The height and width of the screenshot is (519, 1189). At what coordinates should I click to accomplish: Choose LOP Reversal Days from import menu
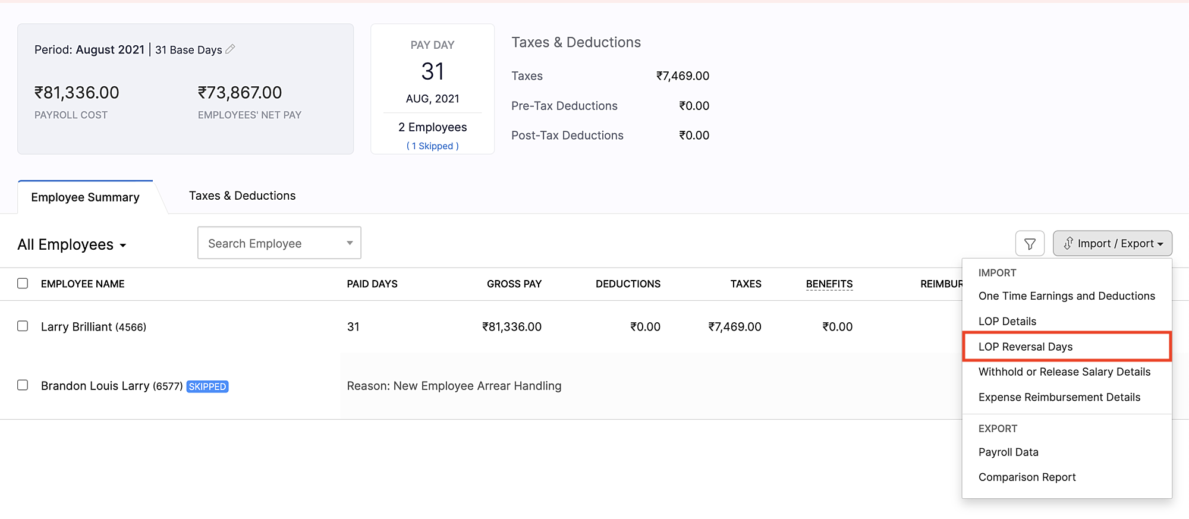pyautogui.click(x=1026, y=347)
